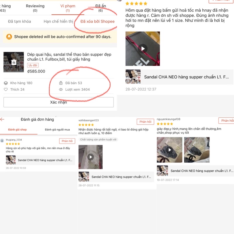Viewport: 234px width, 234px height.
Task: Tap the back arrow beside Đánh giá đơn hàng
Action: pos(2,119)
